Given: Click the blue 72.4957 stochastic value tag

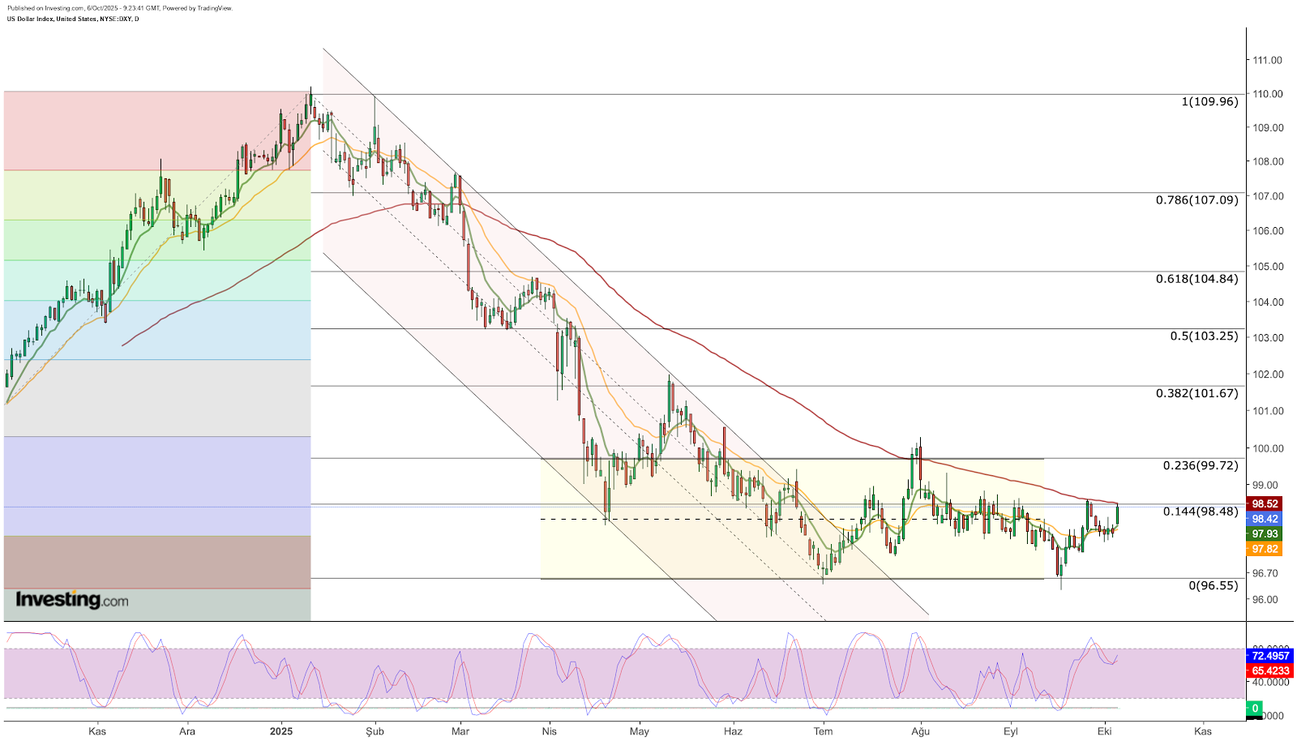Looking at the screenshot, I should [1269, 656].
